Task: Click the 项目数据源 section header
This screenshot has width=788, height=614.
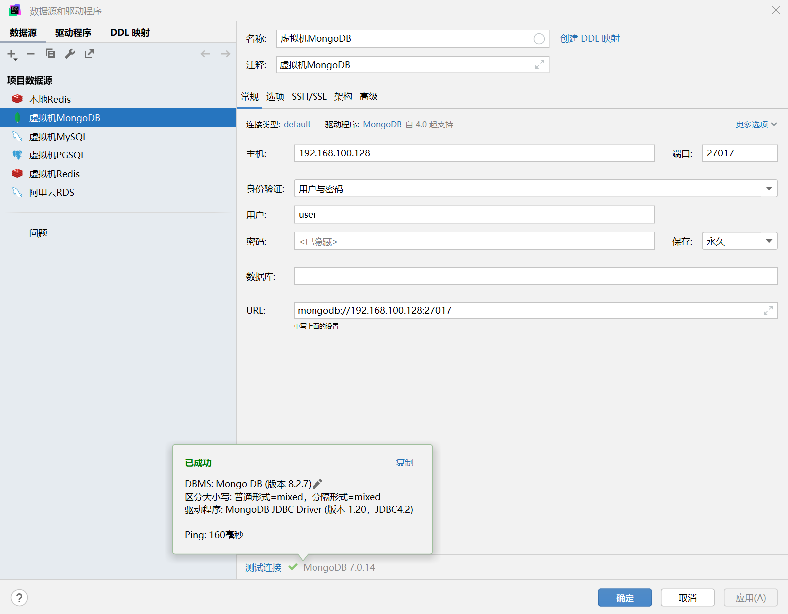Action: pyautogui.click(x=30, y=80)
